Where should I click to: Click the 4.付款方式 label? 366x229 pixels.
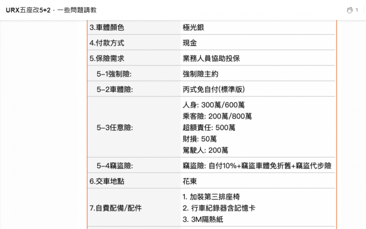[107, 43]
